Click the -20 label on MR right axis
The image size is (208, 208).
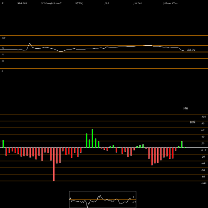(203, 157)
